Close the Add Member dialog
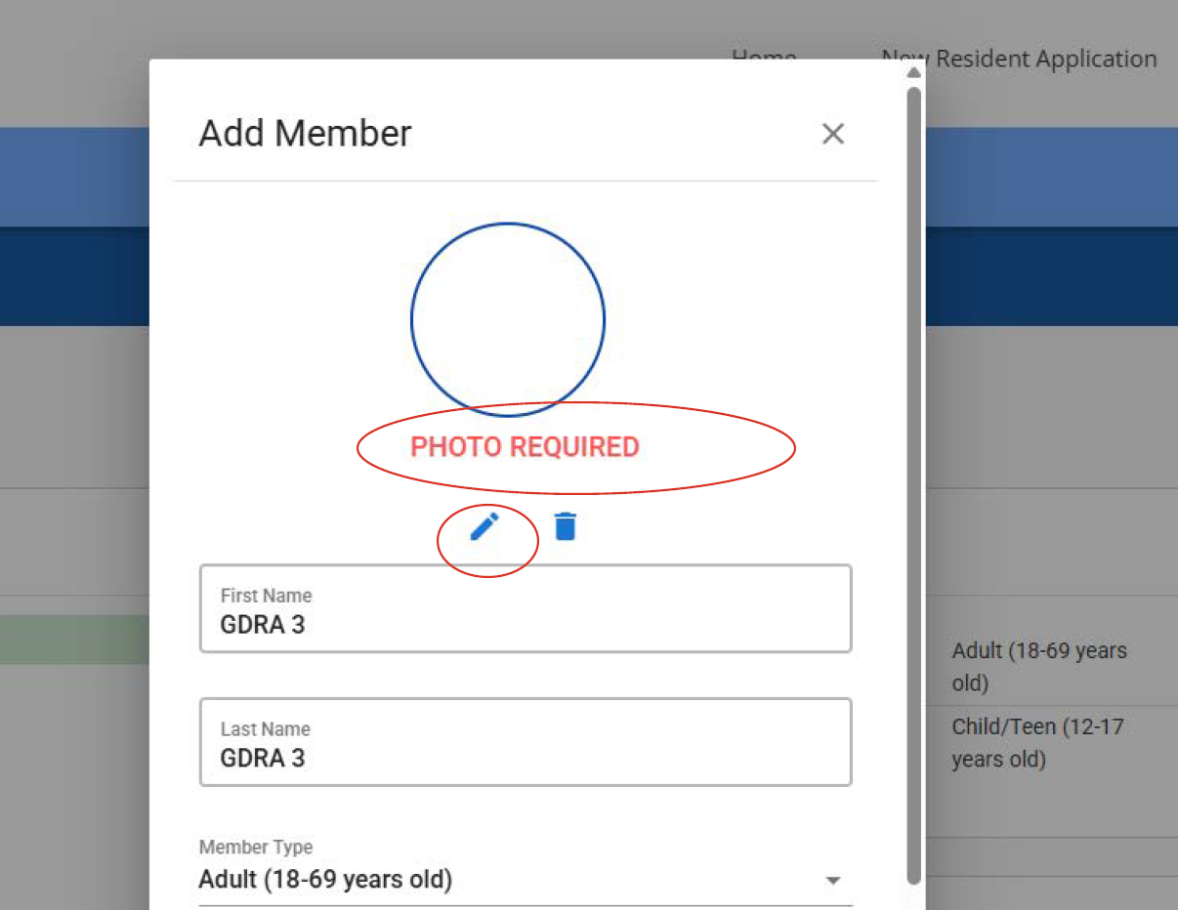The width and height of the screenshot is (1178, 910). (x=832, y=134)
